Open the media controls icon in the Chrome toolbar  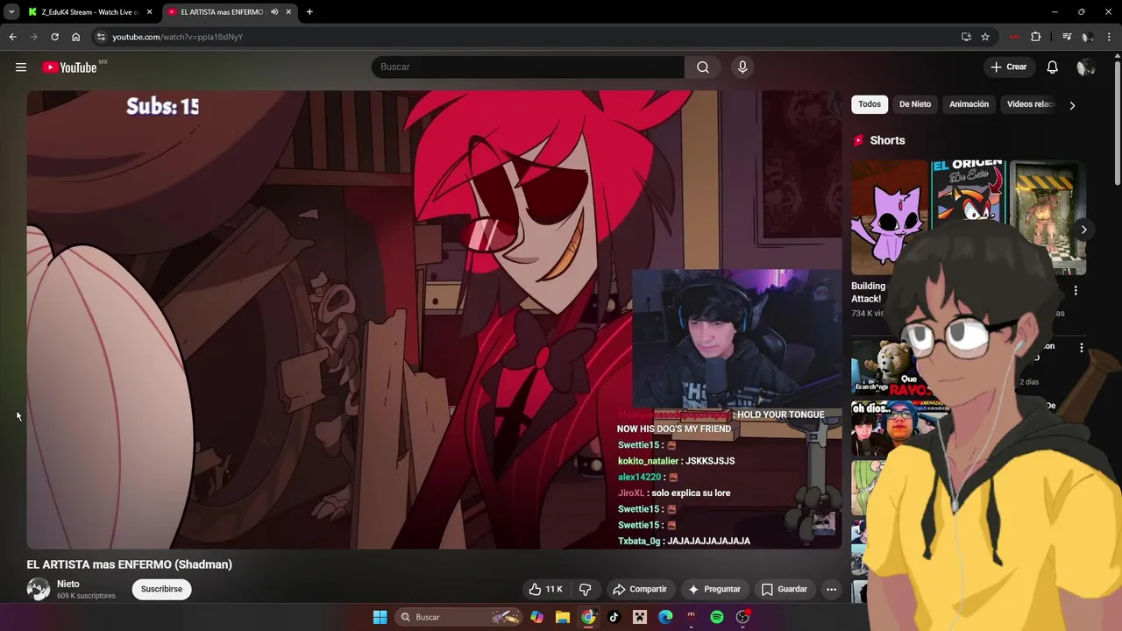point(1067,37)
